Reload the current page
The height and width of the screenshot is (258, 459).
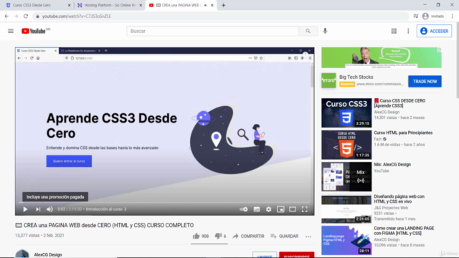26,16
